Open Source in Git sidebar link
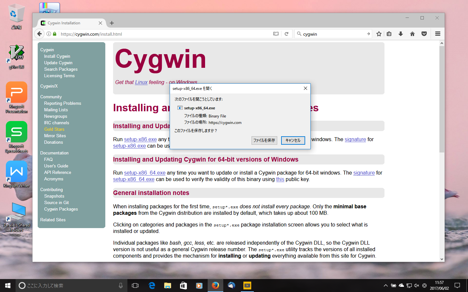The height and width of the screenshot is (292, 468). click(x=57, y=203)
